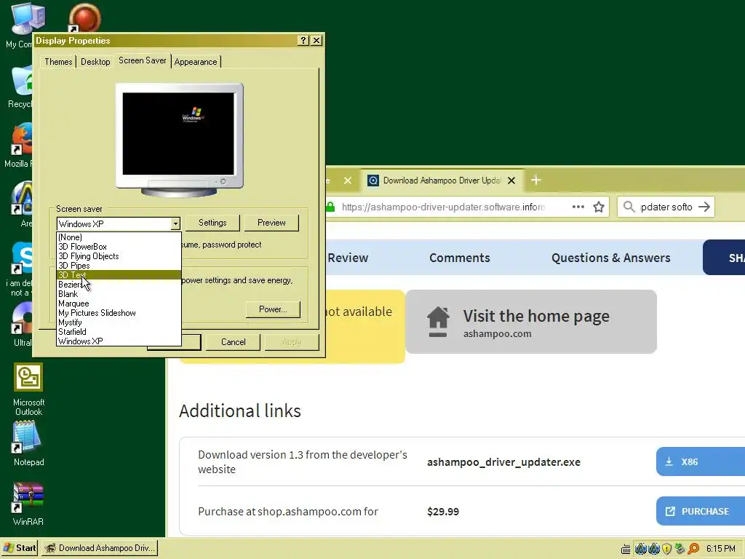
Task: Choose Windows XP in the dropdown list
Action: coord(119,341)
